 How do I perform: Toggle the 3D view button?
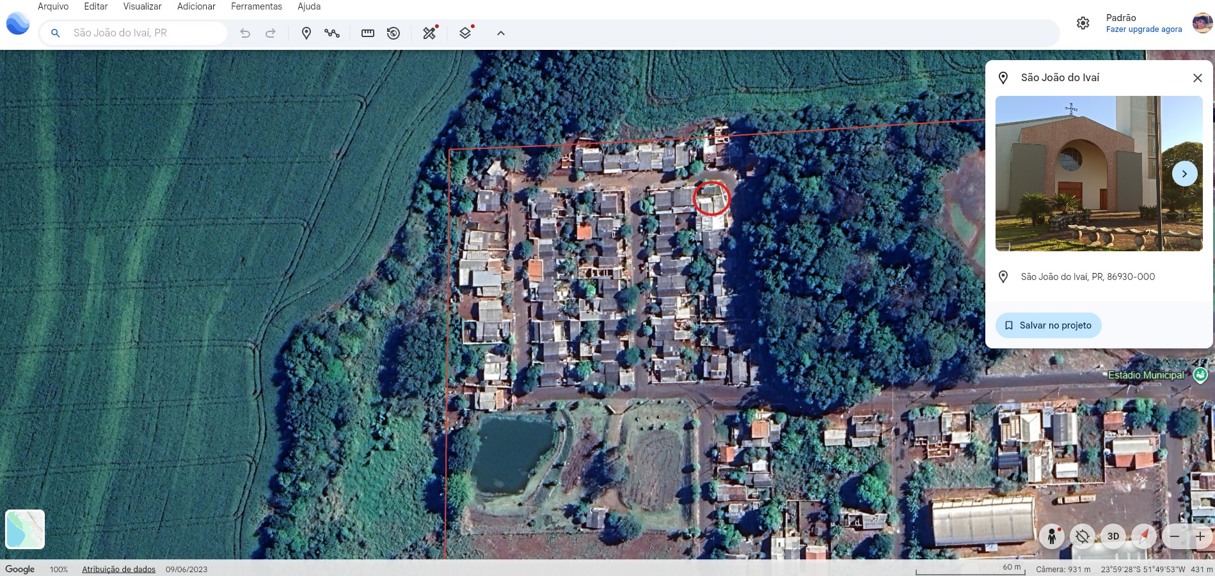(1113, 536)
